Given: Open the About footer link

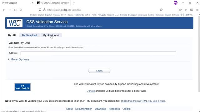Looking at the screenshot, I should pyautogui.click(x=69, y=109).
